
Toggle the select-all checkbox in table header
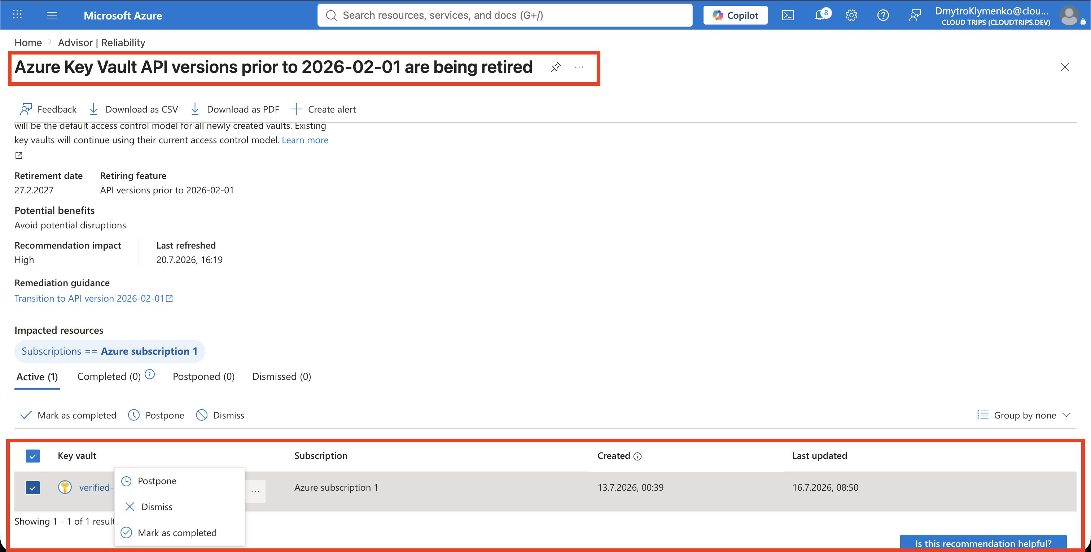pos(32,456)
